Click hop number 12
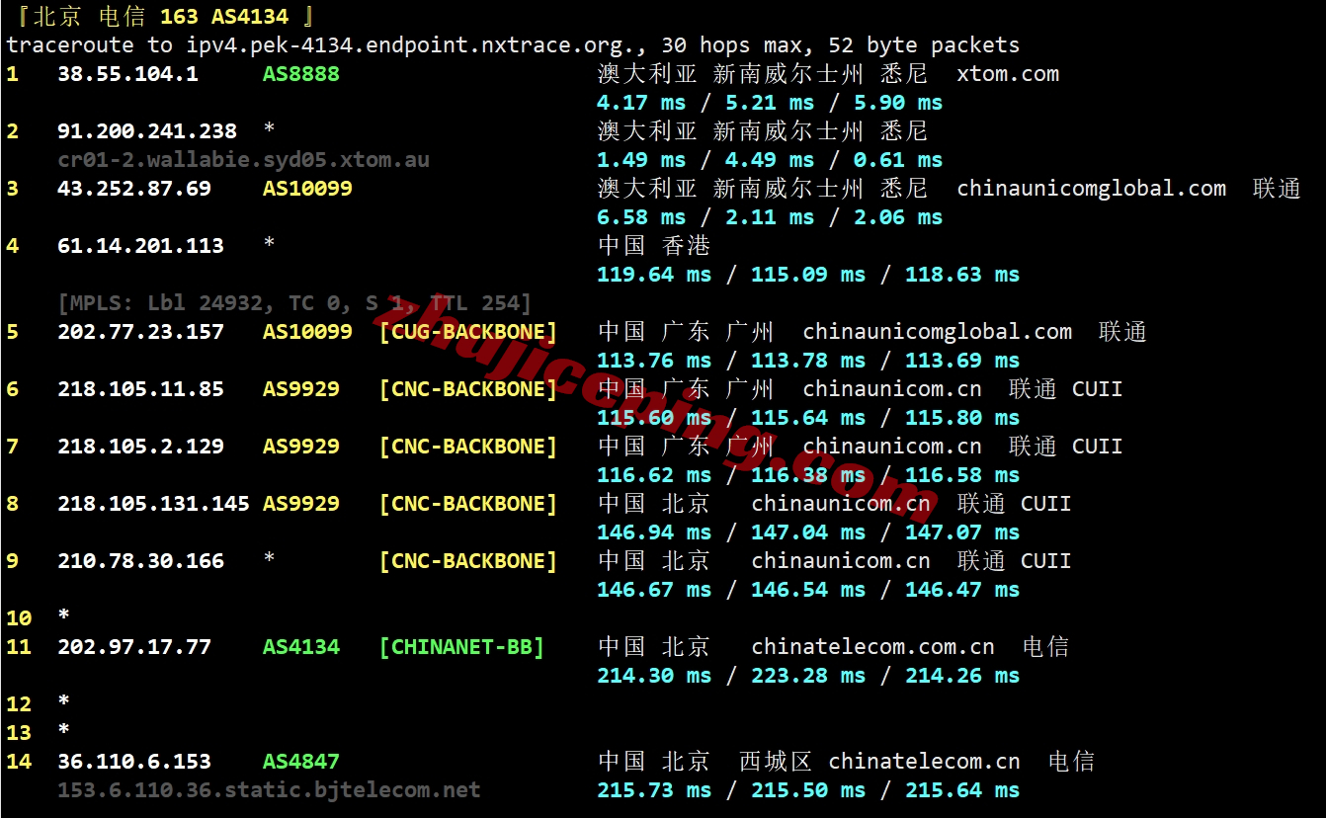Image resolution: width=1326 pixels, height=818 pixels. click(19, 704)
